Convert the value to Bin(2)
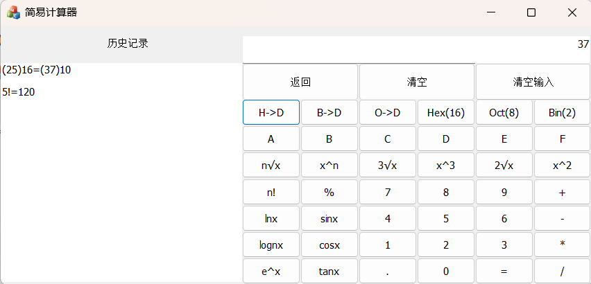Image resolution: width=591 pixels, height=284 pixels. [x=562, y=112]
